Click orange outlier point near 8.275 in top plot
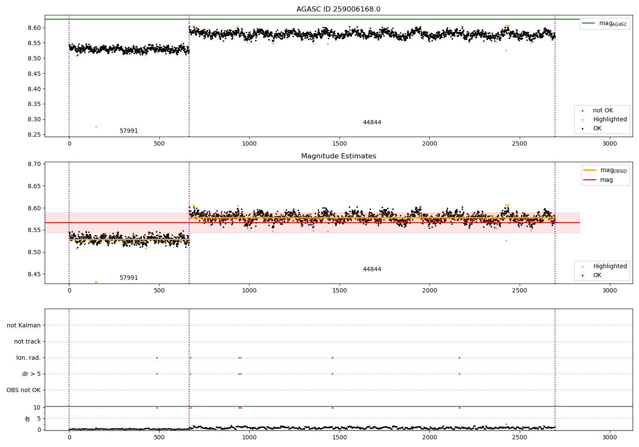This screenshot has width=639, height=447. [96, 126]
